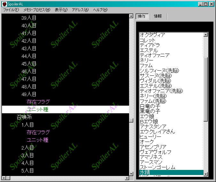Expand the 45人目 tree entry
Viewport: 216px width, 182px height.
click(29, 64)
